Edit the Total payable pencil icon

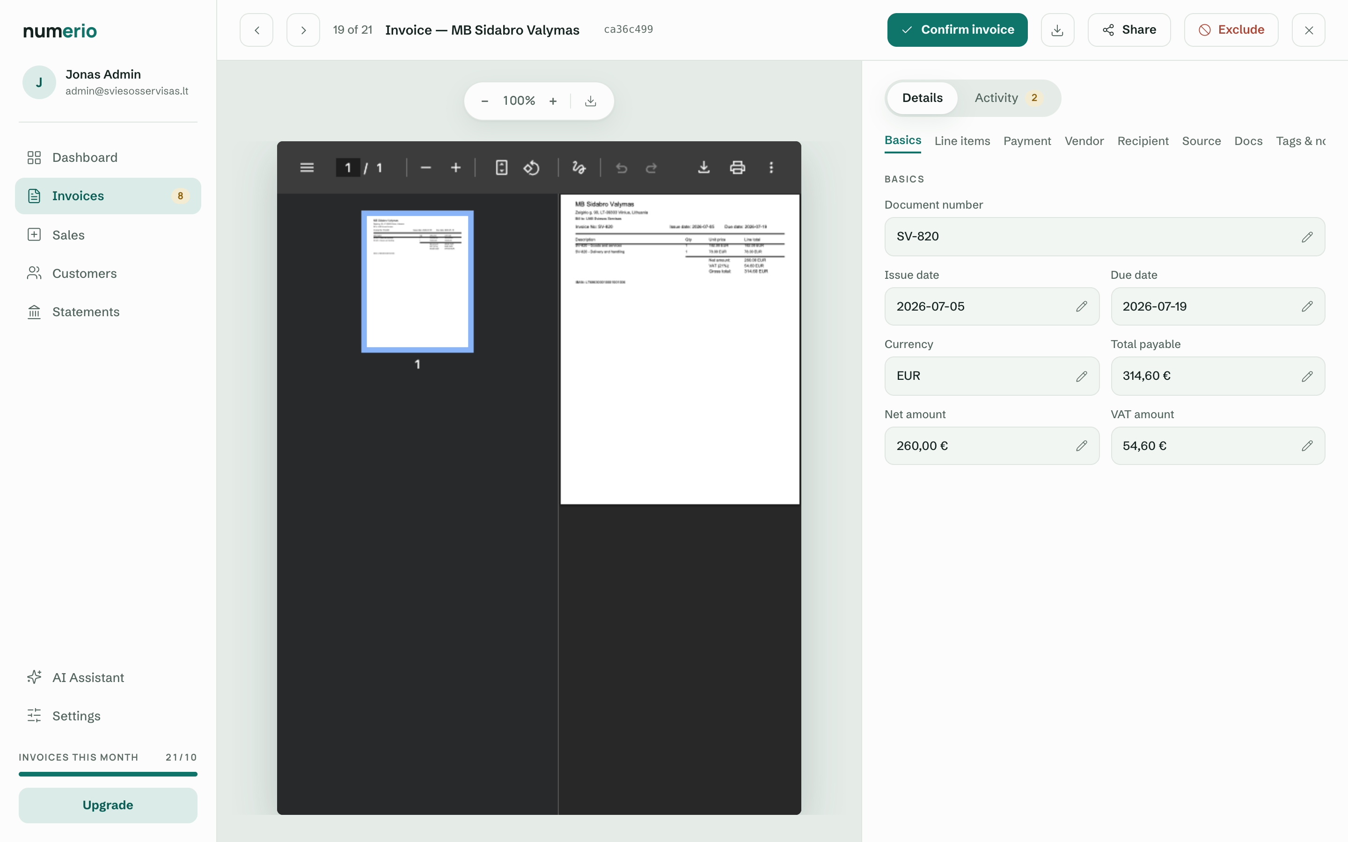point(1307,377)
